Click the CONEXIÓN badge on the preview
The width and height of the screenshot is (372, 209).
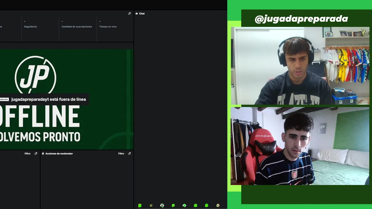click(x=4, y=99)
